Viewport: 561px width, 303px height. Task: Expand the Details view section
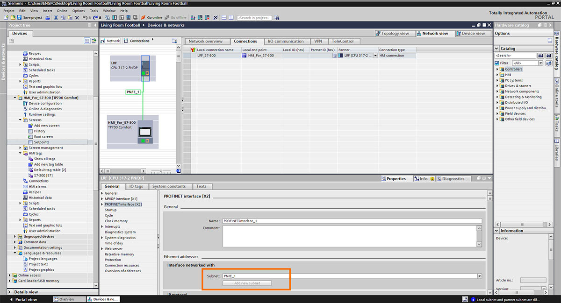(10, 292)
